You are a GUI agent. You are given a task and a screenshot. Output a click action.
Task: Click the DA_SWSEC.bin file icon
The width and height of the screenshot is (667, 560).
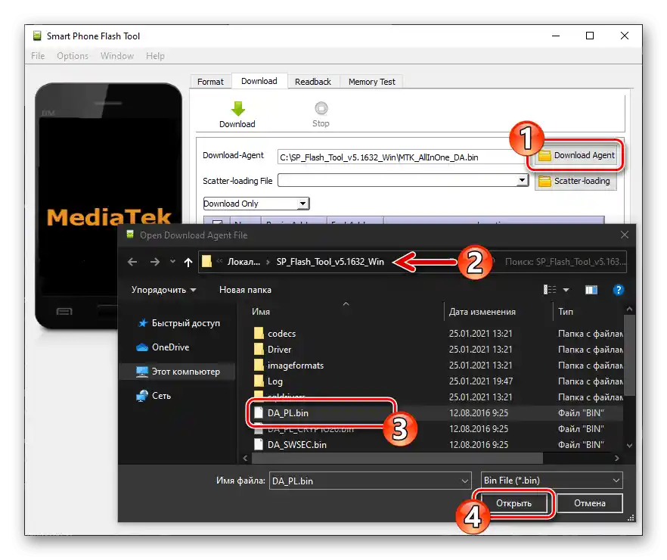258,445
